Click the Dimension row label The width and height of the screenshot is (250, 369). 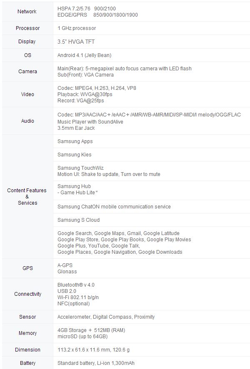click(27, 350)
